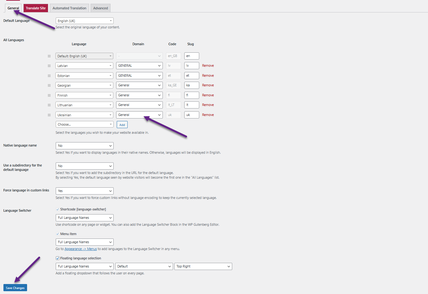428x294 pixels.
Task: Toggle the Shortcode [language-switcher] checkbox
Action: point(58,209)
